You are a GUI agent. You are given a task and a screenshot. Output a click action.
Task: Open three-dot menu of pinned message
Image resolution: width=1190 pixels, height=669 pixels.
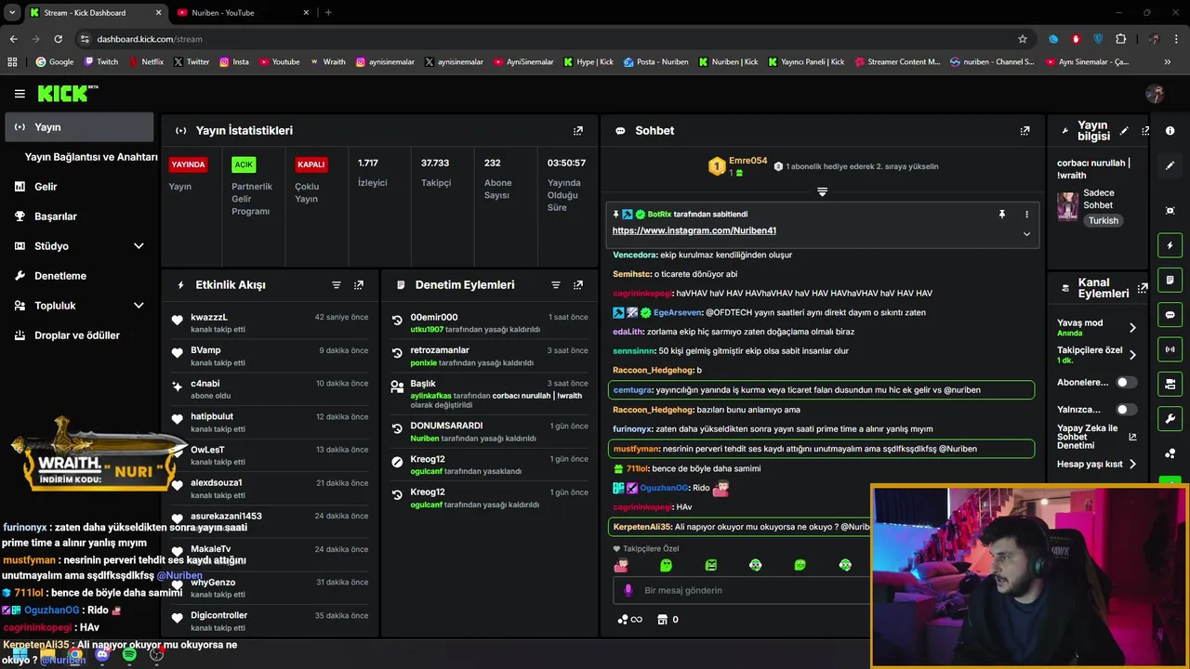[1026, 215]
